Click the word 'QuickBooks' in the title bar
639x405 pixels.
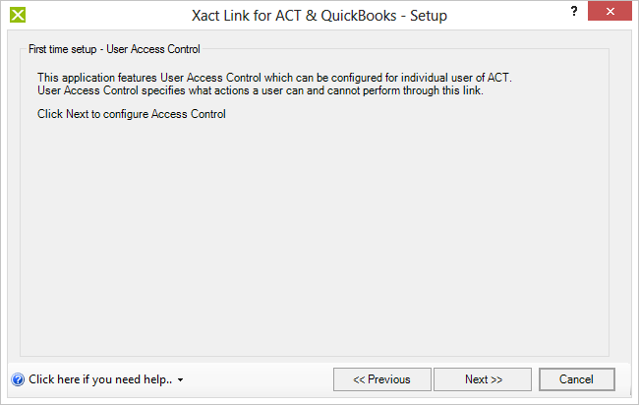359,16
